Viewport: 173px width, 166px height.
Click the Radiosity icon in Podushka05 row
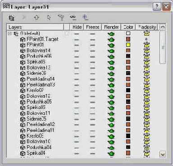pyautogui.click(x=147, y=102)
